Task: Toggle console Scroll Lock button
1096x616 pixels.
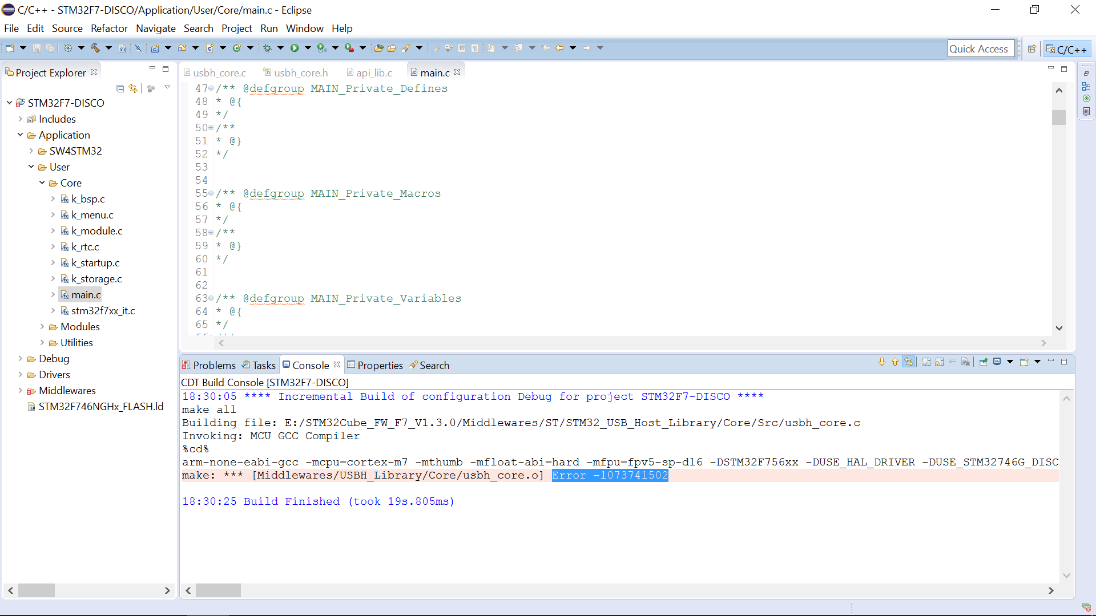Action: click(939, 362)
